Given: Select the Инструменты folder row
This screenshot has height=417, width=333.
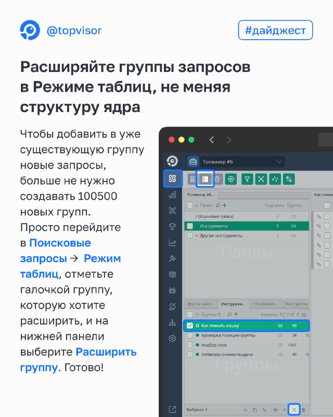Looking at the screenshot, I should pyautogui.click(x=247, y=226).
